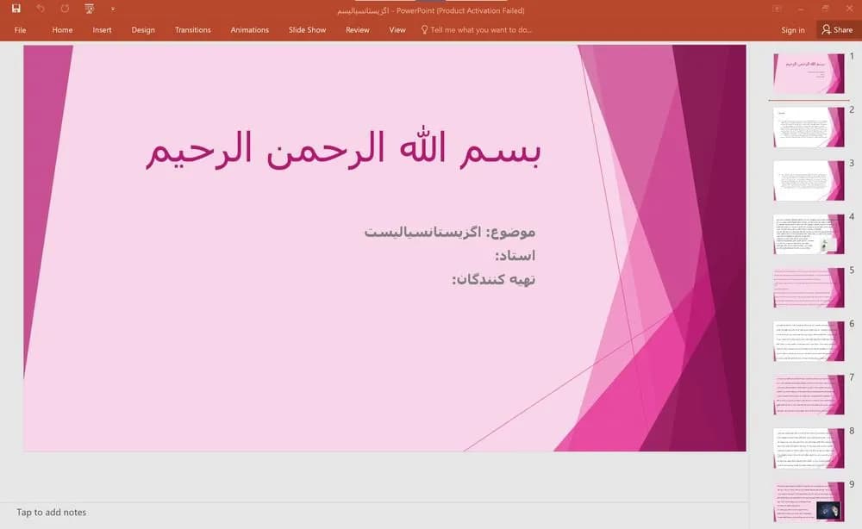Open the Slide Show tab

pyautogui.click(x=308, y=30)
